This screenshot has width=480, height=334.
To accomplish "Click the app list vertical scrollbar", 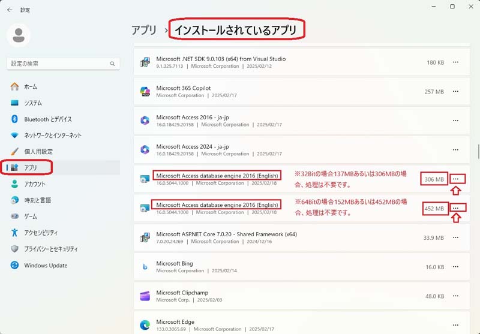I will coord(478,151).
